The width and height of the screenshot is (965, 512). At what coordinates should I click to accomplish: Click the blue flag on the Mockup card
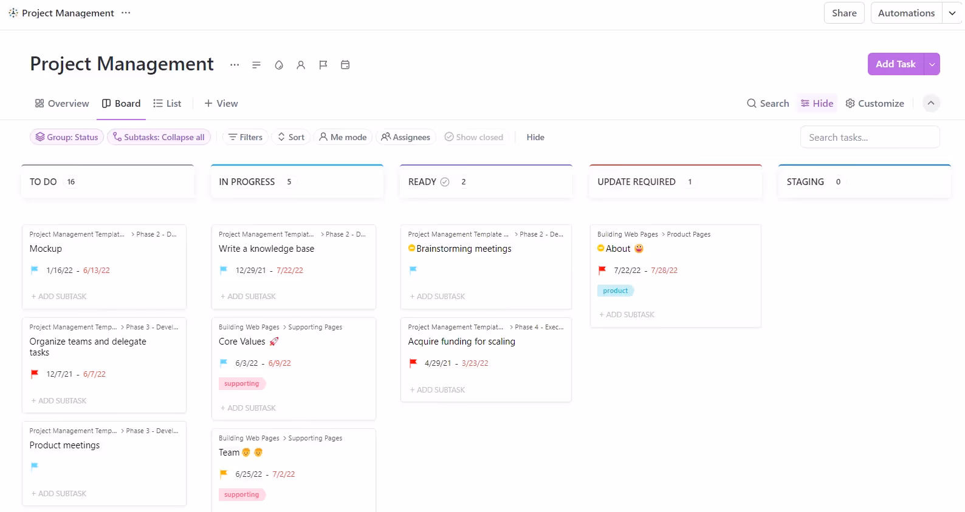(x=35, y=270)
